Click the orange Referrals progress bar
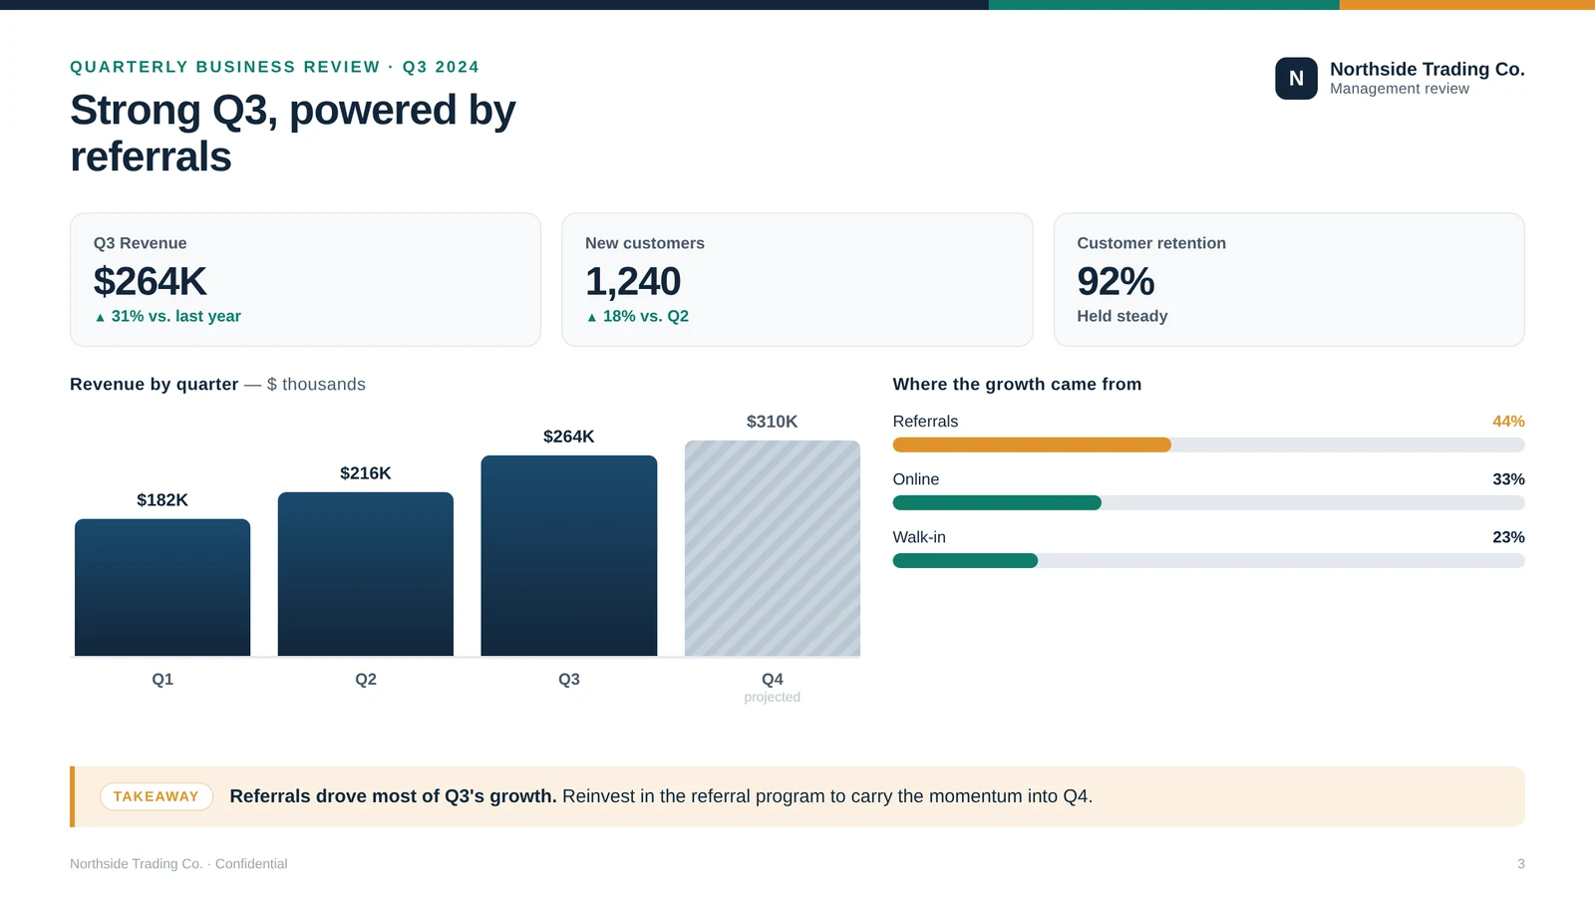 (1032, 445)
